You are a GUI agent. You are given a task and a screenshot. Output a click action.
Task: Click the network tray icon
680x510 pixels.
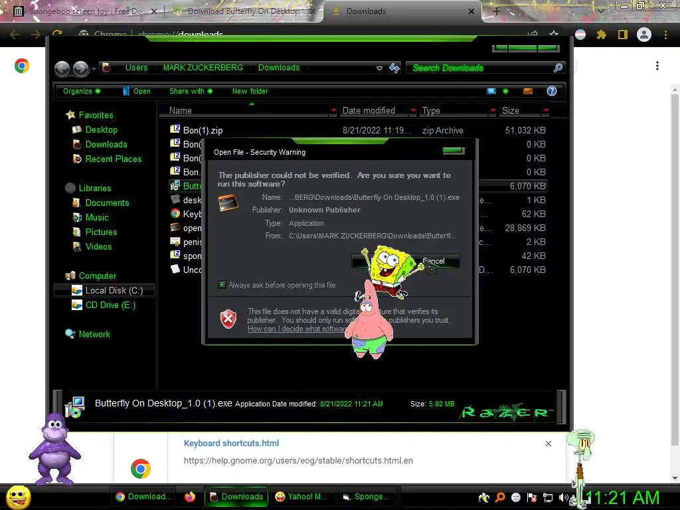click(x=548, y=497)
